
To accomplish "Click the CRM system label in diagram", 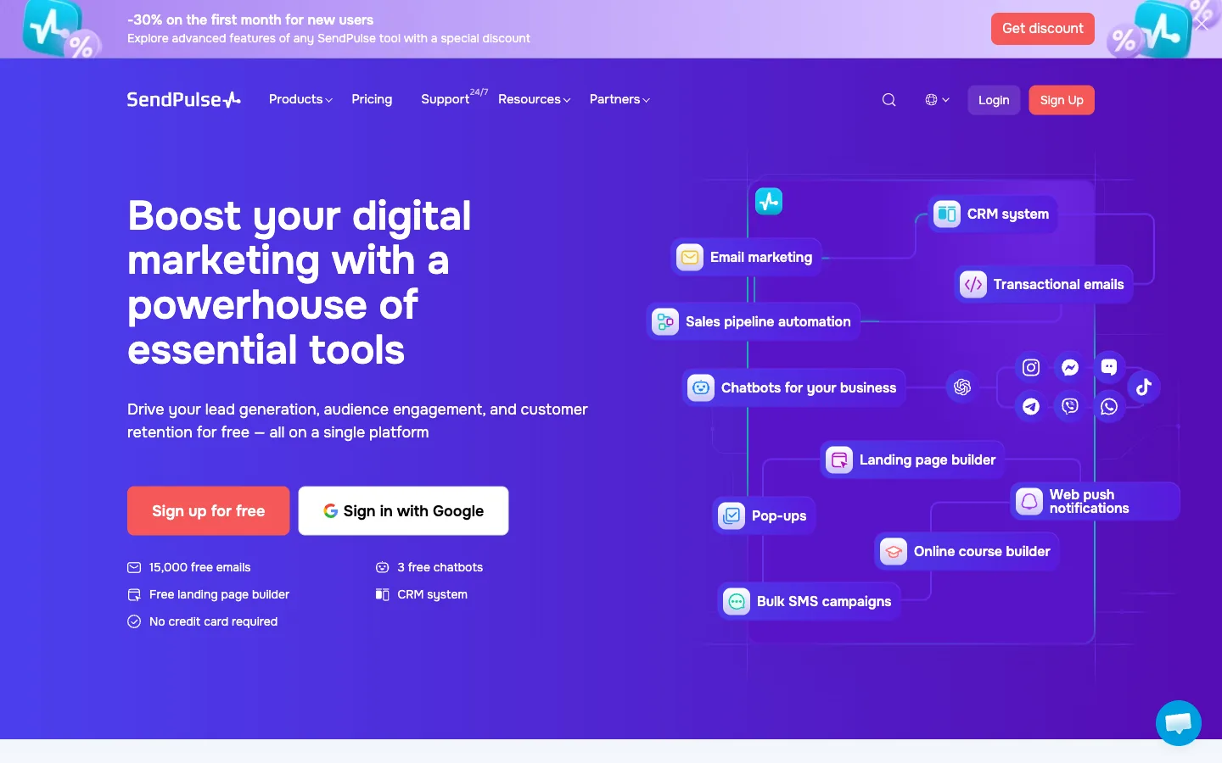I will click(1008, 214).
